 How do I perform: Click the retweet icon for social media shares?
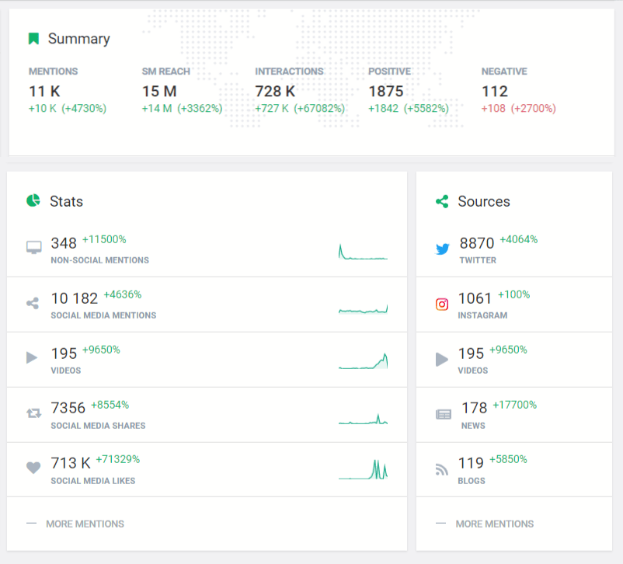(33, 413)
